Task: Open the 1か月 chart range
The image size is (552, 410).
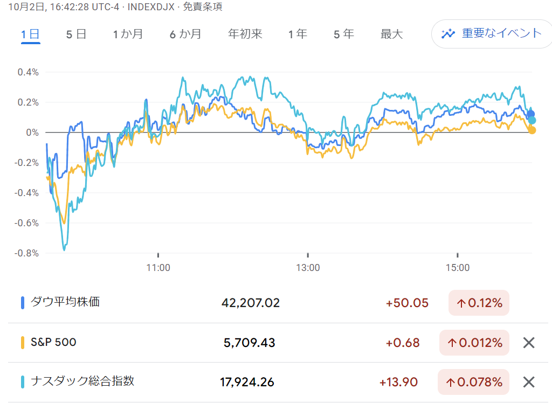Action: tap(128, 34)
